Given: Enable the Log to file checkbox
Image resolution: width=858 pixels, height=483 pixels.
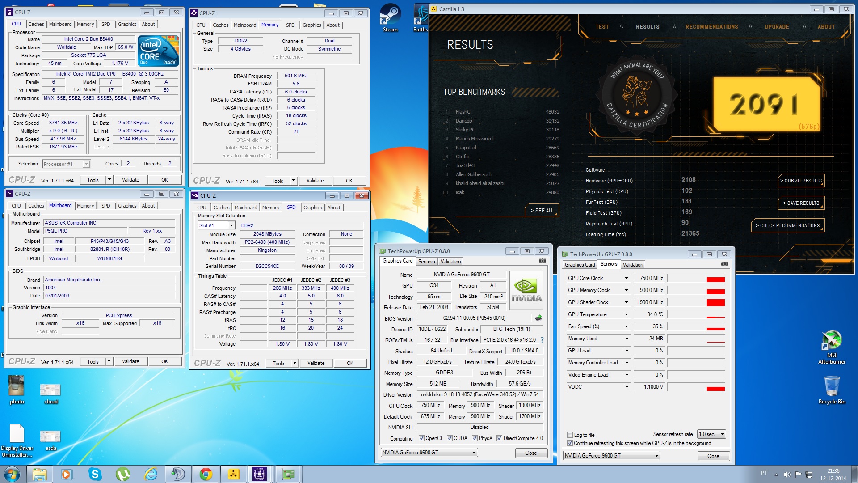Looking at the screenshot, I should [570, 435].
